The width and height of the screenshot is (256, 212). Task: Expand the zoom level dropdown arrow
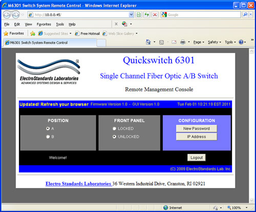click(x=246, y=208)
